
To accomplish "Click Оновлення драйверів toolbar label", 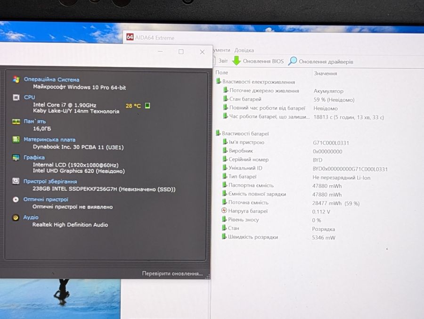I will pos(326,62).
